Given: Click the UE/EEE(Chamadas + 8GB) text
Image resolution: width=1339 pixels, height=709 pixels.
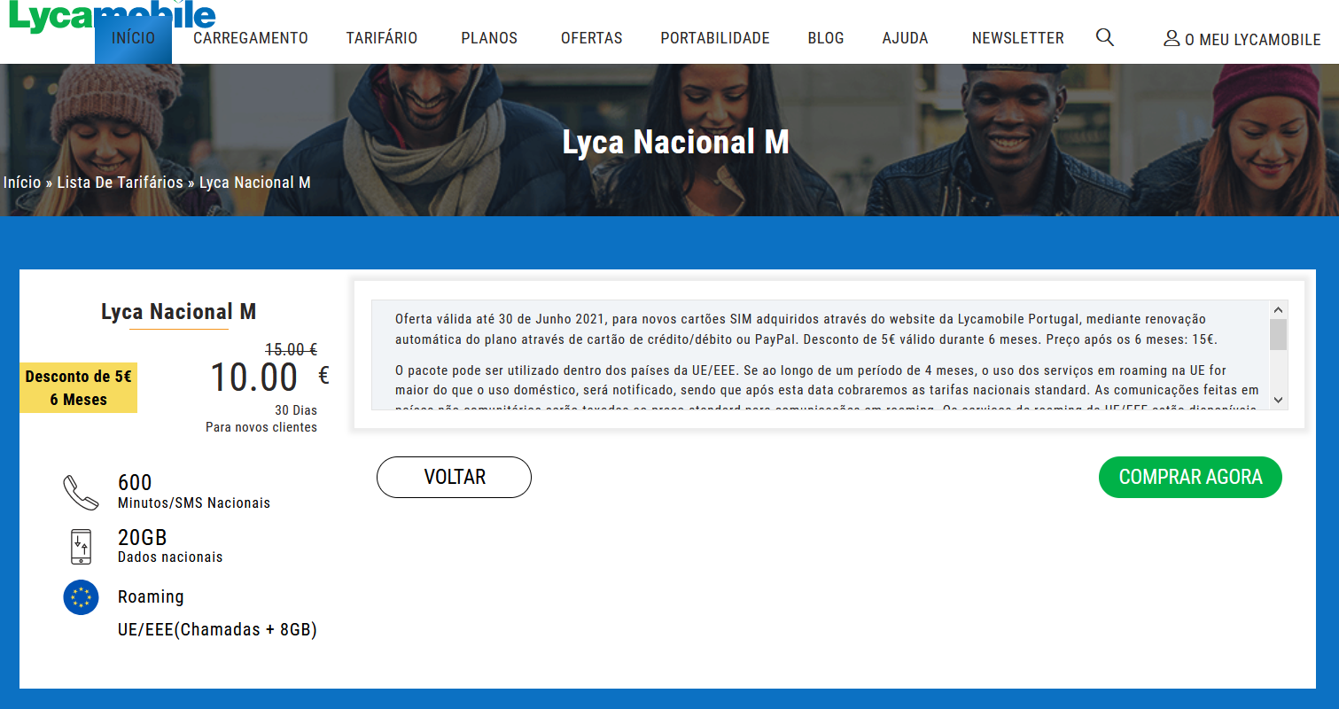Looking at the screenshot, I should [x=217, y=630].
